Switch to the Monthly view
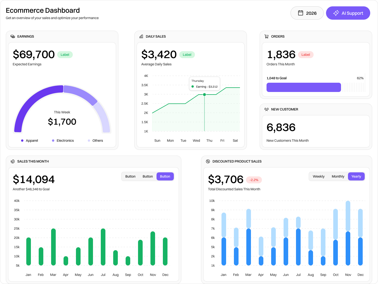Image resolution: width=378 pixels, height=284 pixels. (338, 176)
